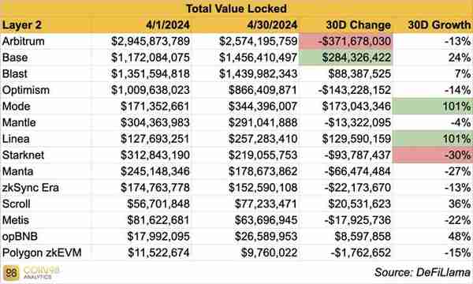This screenshot has width=473, height=284.
Task: Click the Optimism row label
Action: (x=26, y=90)
